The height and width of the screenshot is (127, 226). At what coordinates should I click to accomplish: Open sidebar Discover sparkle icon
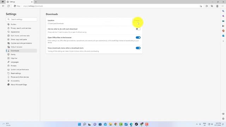[223, 16]
